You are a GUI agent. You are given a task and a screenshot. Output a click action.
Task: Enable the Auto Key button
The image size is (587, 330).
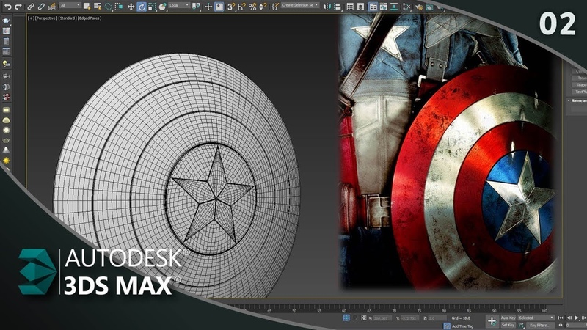(508, 318)
